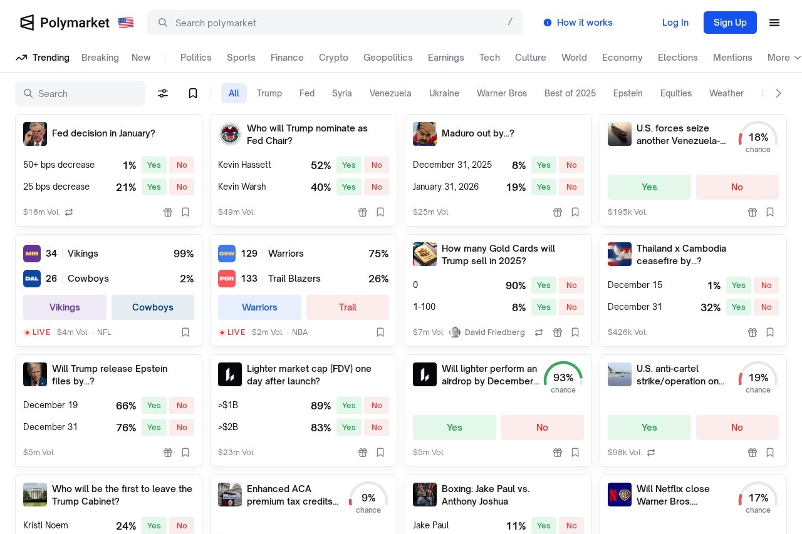
Task: Bookmark the Thailand x Cambodia ceasefire market
Action: 770,332
